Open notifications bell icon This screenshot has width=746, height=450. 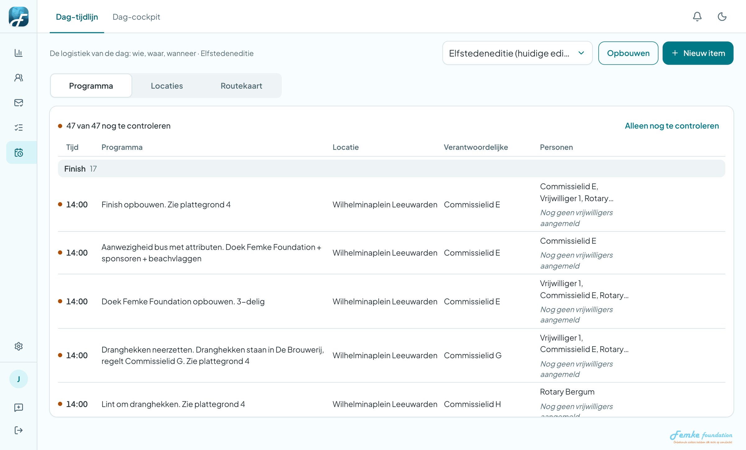[697, 16]
